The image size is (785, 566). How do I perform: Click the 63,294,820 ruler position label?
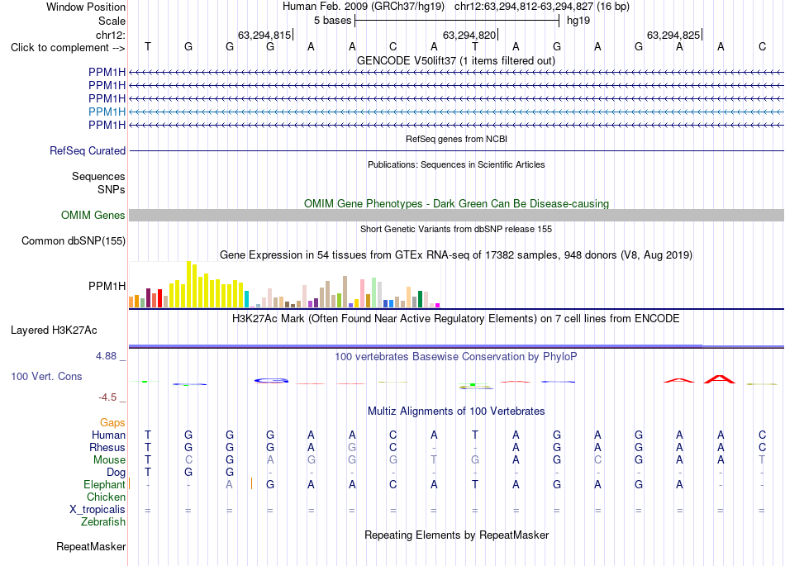pos(469,35)
